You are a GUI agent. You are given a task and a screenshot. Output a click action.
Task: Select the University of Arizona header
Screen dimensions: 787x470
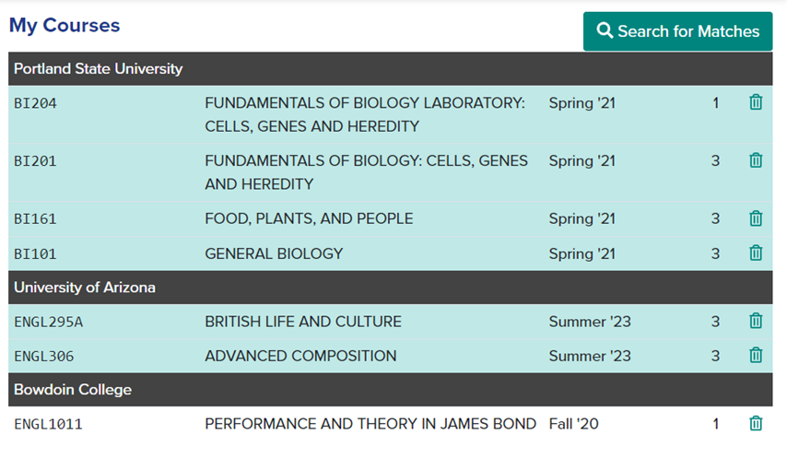pyautogui.click(x=85, y=288)
